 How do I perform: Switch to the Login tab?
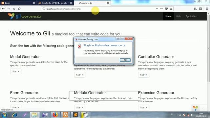click(x=18, y=3)
